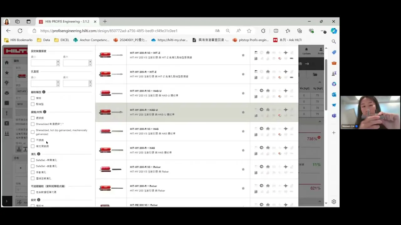This screenshot has width=401, height=225.
Task: Open a new browser tab
Action: coord(105,22)
